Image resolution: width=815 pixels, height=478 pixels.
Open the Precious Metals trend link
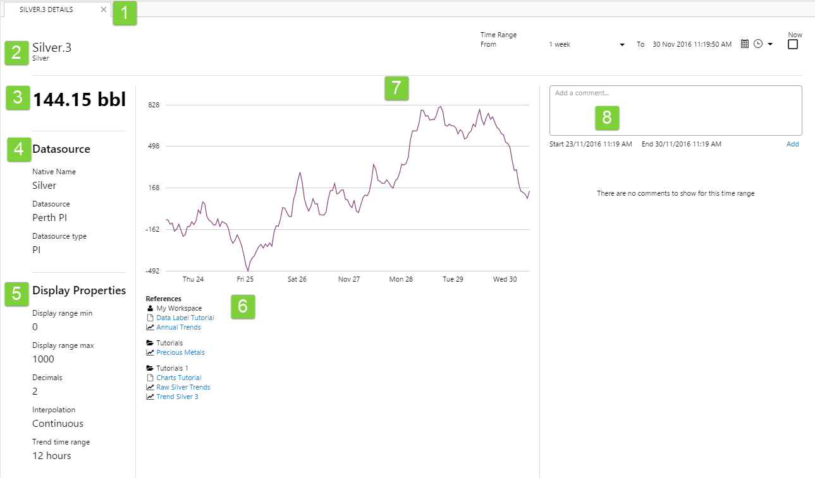tap(180, 352)
